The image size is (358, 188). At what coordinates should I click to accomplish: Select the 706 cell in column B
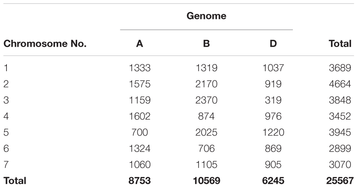206,148
